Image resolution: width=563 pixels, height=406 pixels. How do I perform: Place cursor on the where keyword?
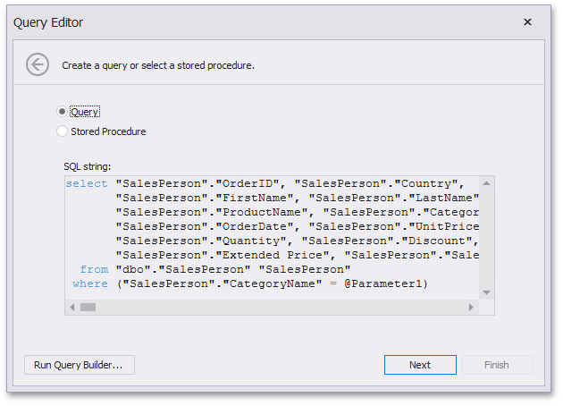coord(89,283)
